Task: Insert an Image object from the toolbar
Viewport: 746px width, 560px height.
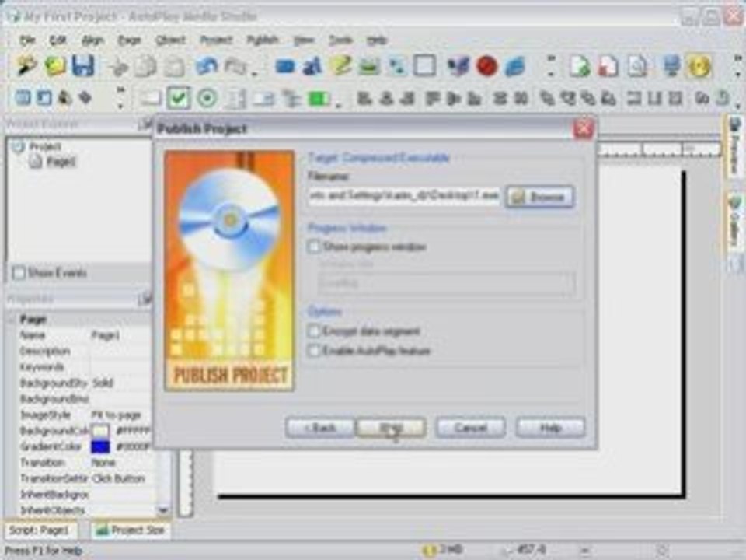Action: click(x=368, y=65)
